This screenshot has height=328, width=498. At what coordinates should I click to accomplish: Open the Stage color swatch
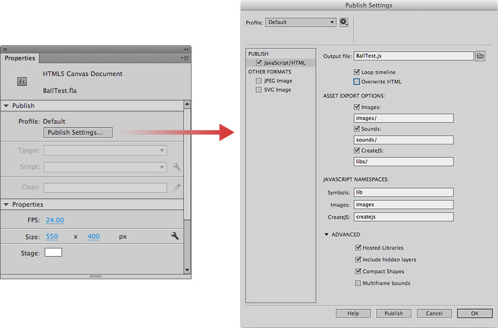click(x=53, y=253)
